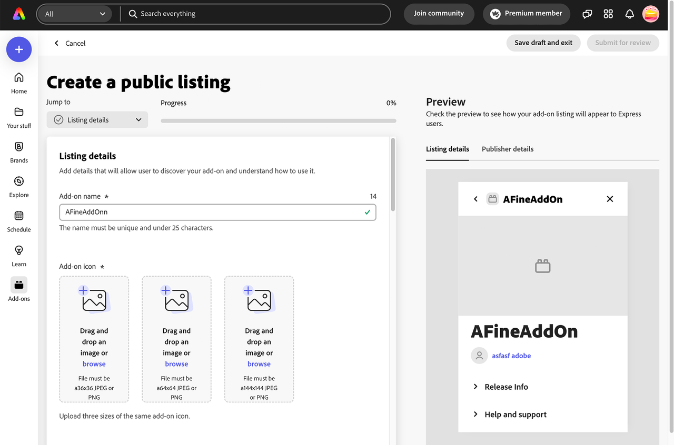This screenshot has width=674, height=445.
Task: Click the add image icon for 36x36 upload
Action: pos(94,299)
